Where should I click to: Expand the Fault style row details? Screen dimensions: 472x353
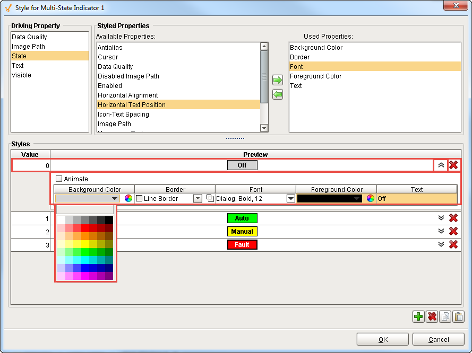441,244
